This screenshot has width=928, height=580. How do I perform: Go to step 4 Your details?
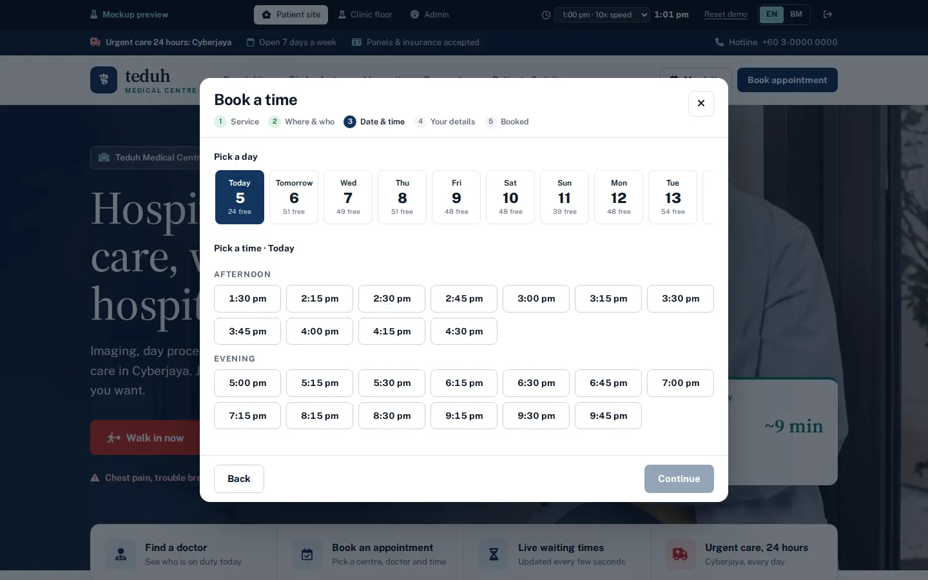tap(445, 121)
